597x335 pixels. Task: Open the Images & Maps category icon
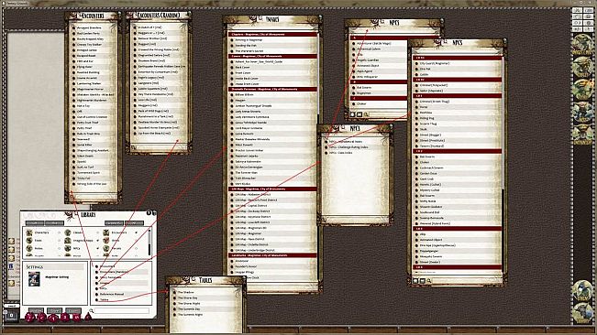[68, 241]
